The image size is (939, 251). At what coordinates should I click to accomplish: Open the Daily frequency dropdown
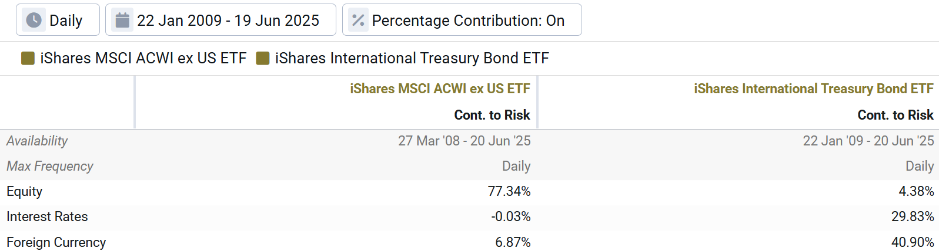click(65, 21)
